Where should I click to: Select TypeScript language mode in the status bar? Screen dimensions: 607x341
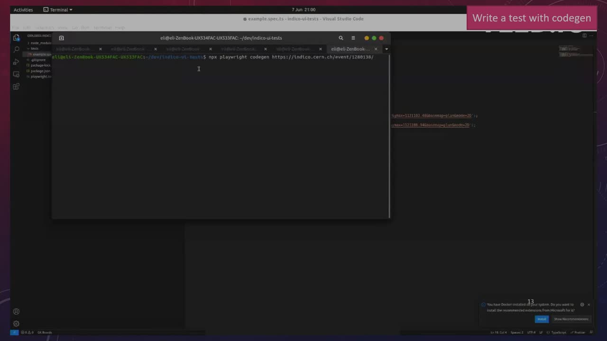pos(558,332)
